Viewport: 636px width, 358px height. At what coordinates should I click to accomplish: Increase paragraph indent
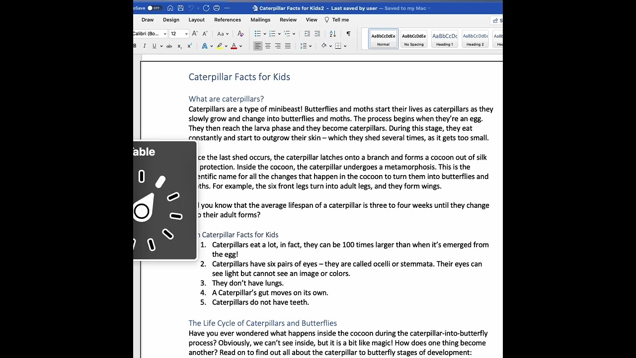[x=317, y=34]
